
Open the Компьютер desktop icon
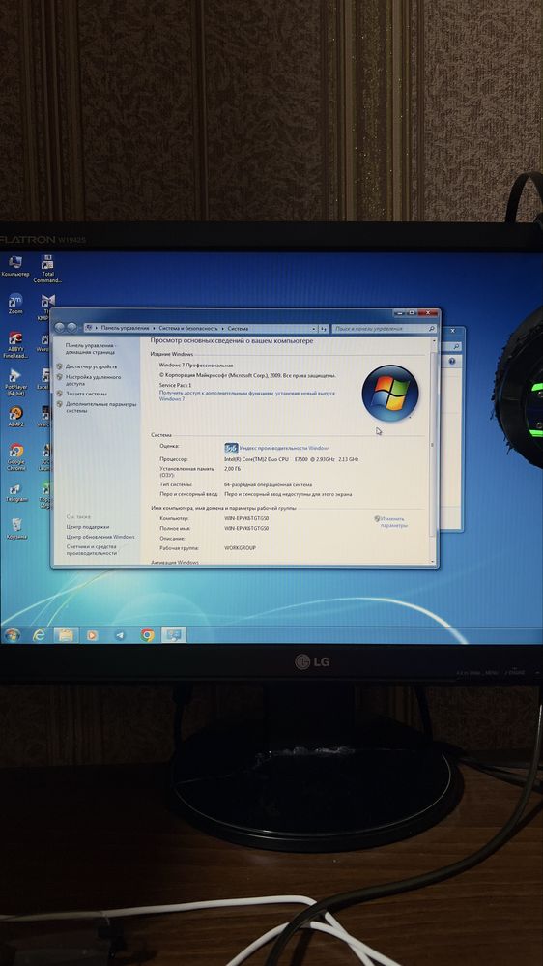coord(15,266)
